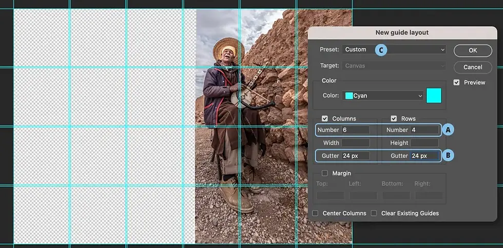The height and width of the screenshot is (248, 503).
Task: Cancel the New guide layout dialog
Action: 473,67
